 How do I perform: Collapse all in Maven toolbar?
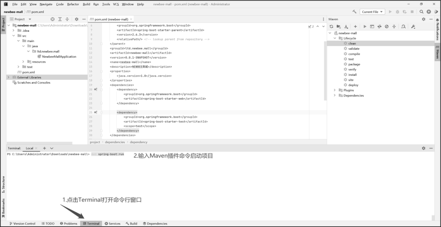[x=394, y=26]
